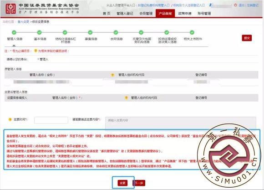
Task: Click the 基本信息 step checkmark icon
Action: tap(40, 32)
